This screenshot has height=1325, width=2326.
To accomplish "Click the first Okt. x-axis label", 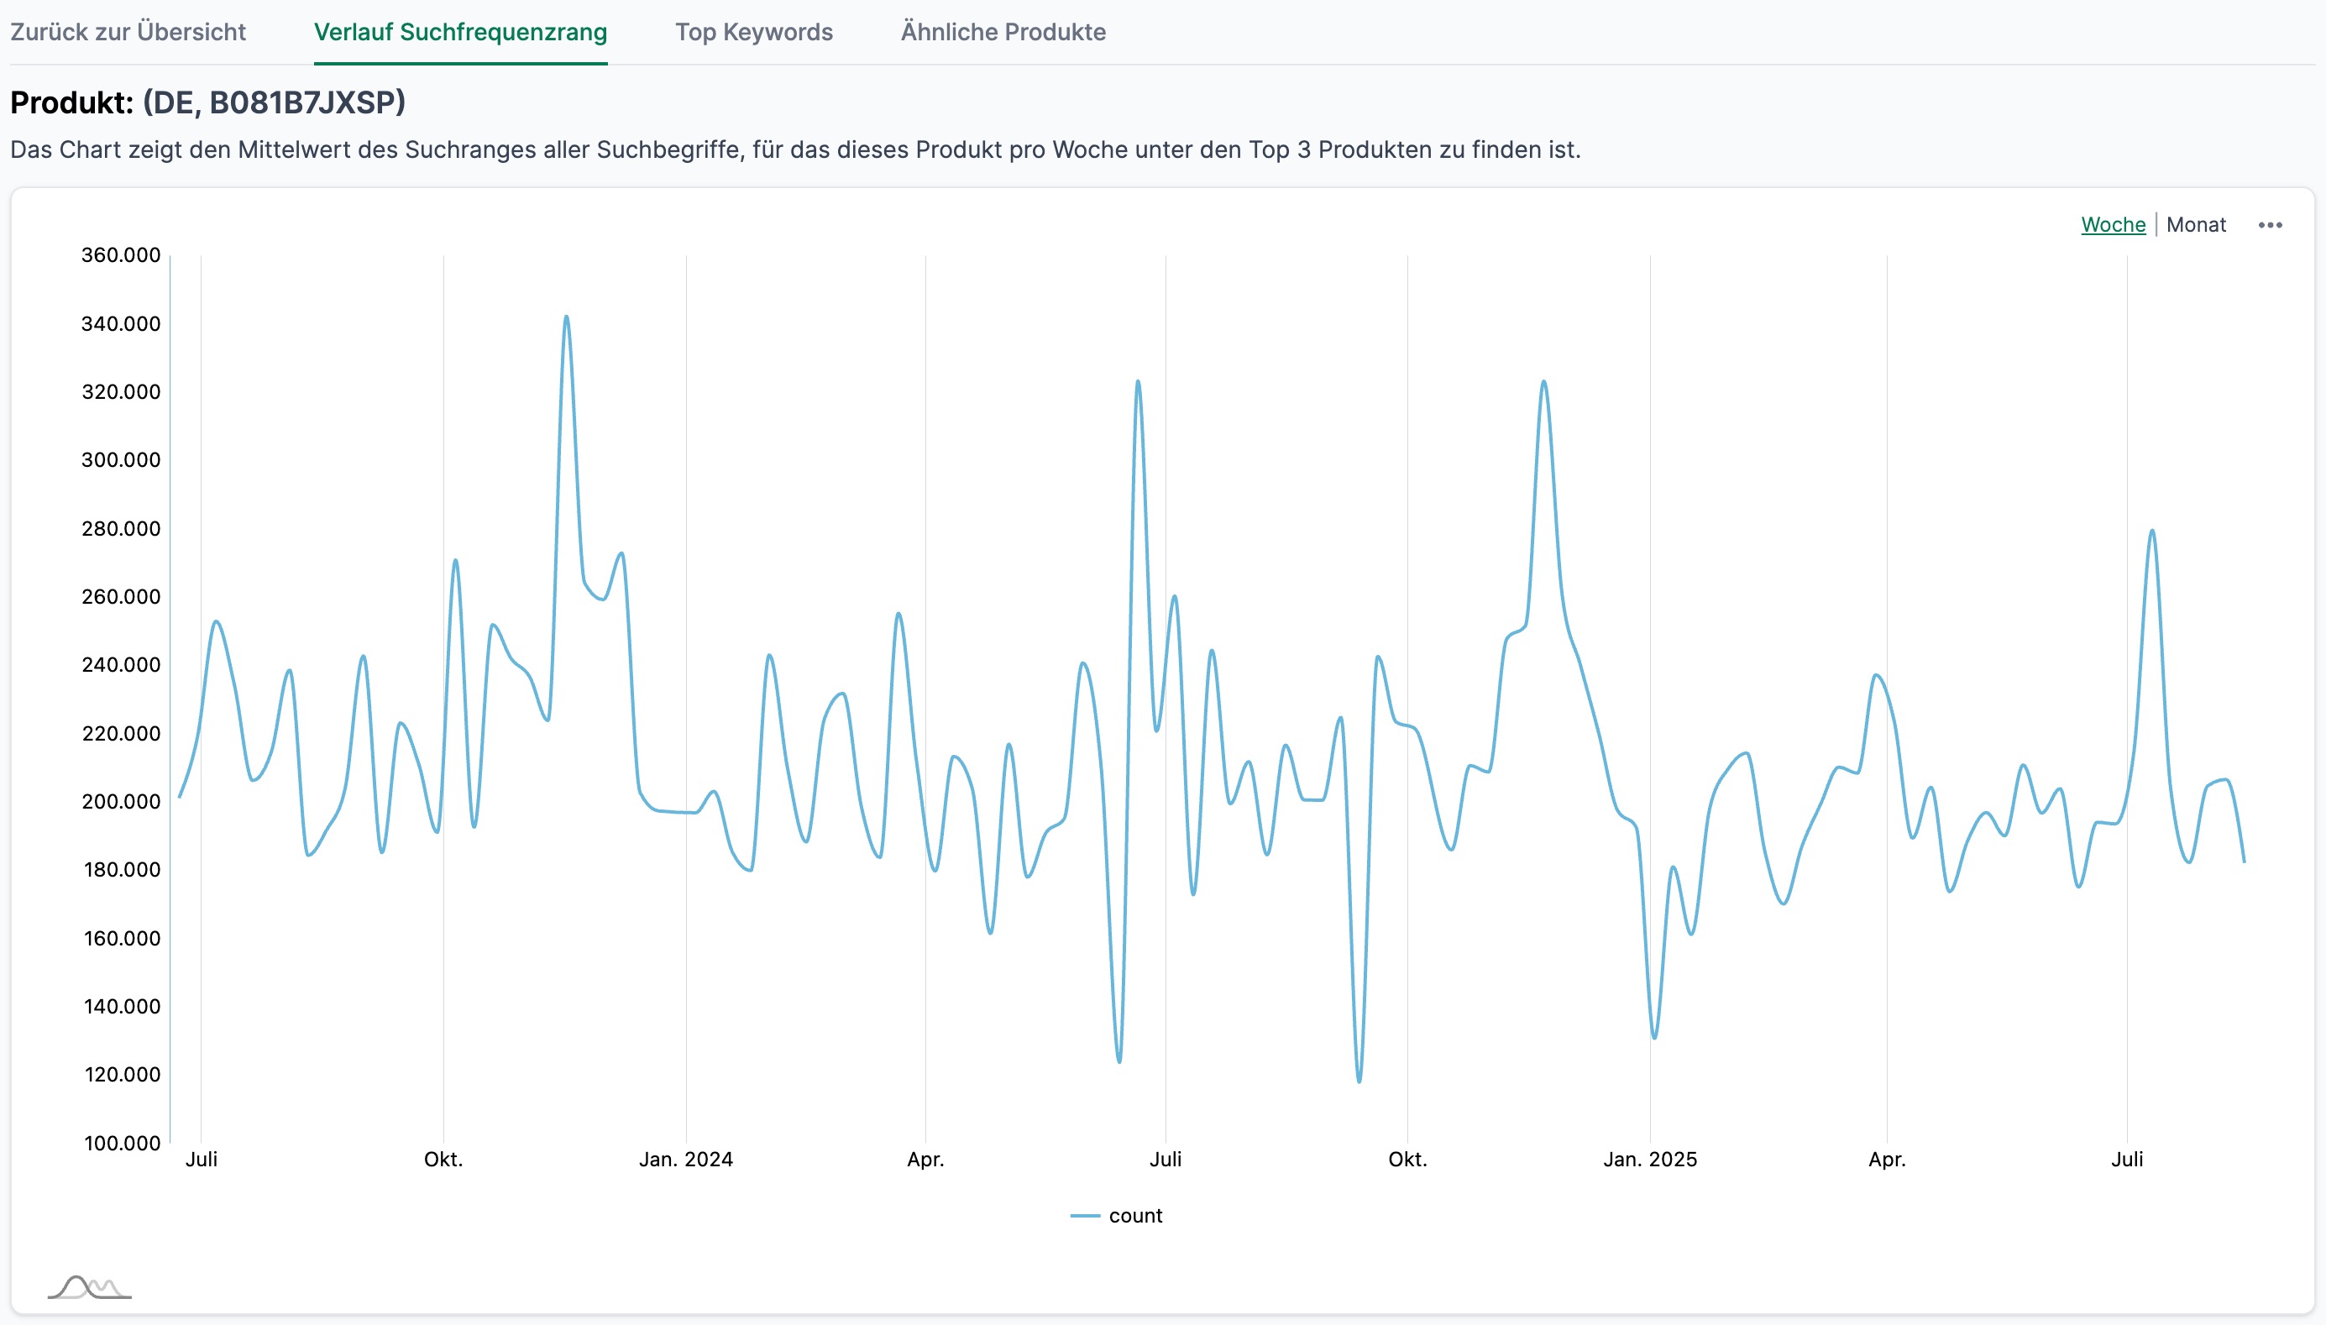I will (443, 1160).
